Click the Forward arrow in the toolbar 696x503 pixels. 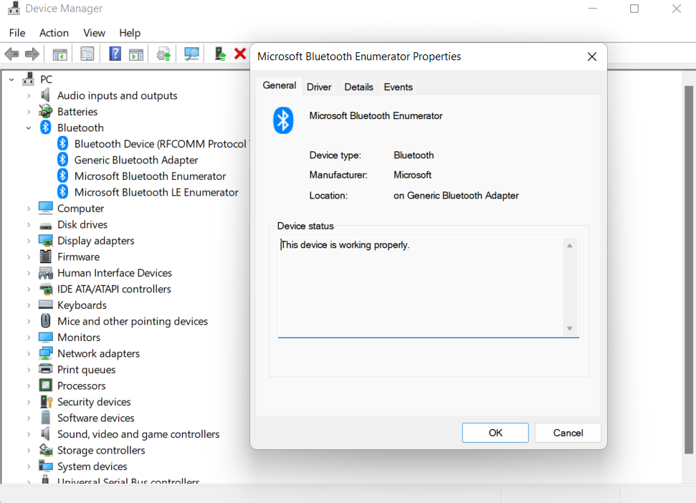(x=32, y=54)
